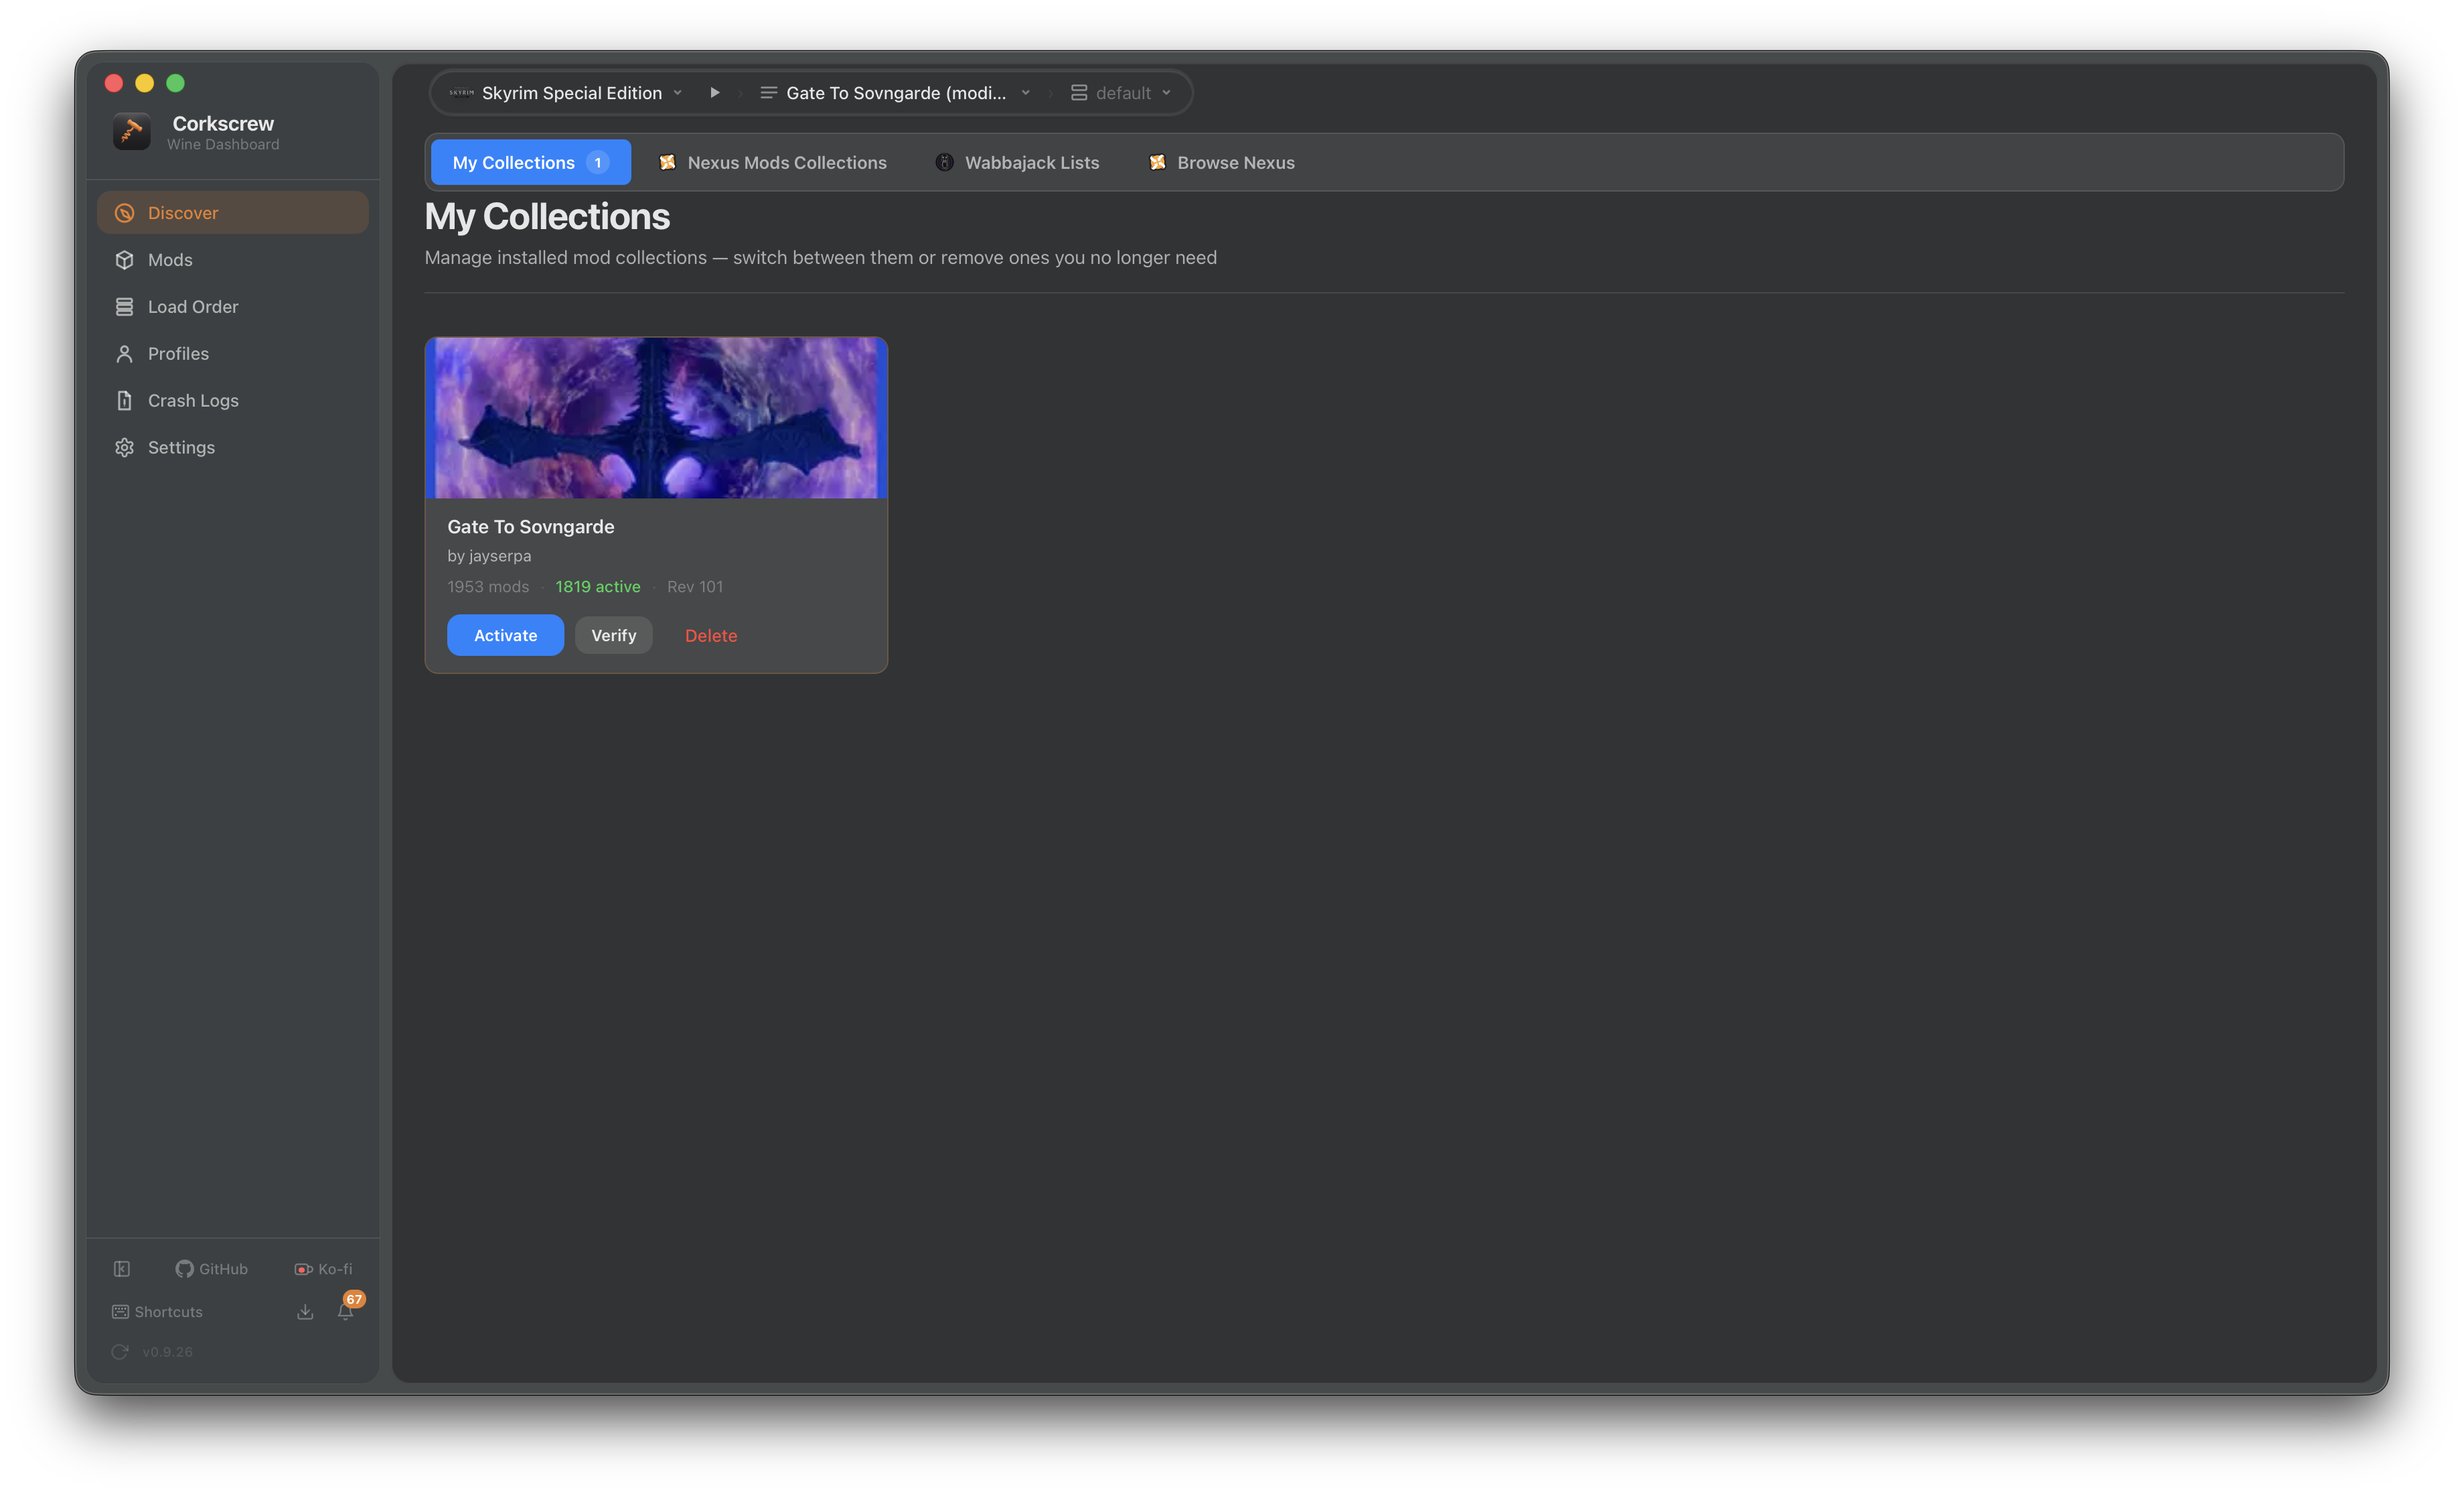
Task: Go to Crash Logs section
Action: [192, 400]
